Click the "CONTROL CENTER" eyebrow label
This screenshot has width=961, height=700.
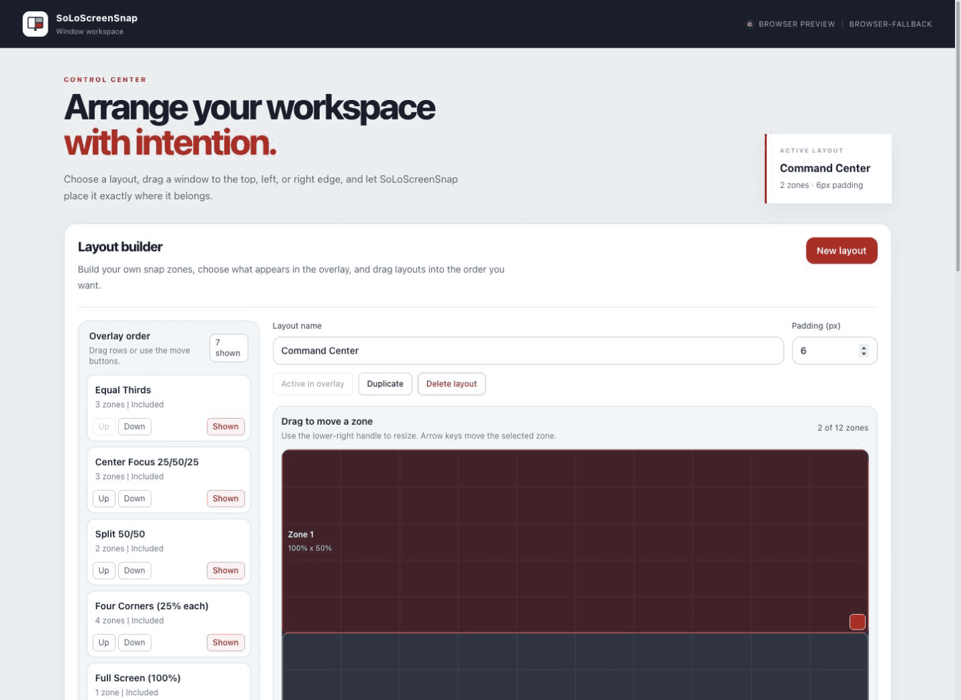tap(105, 79)
